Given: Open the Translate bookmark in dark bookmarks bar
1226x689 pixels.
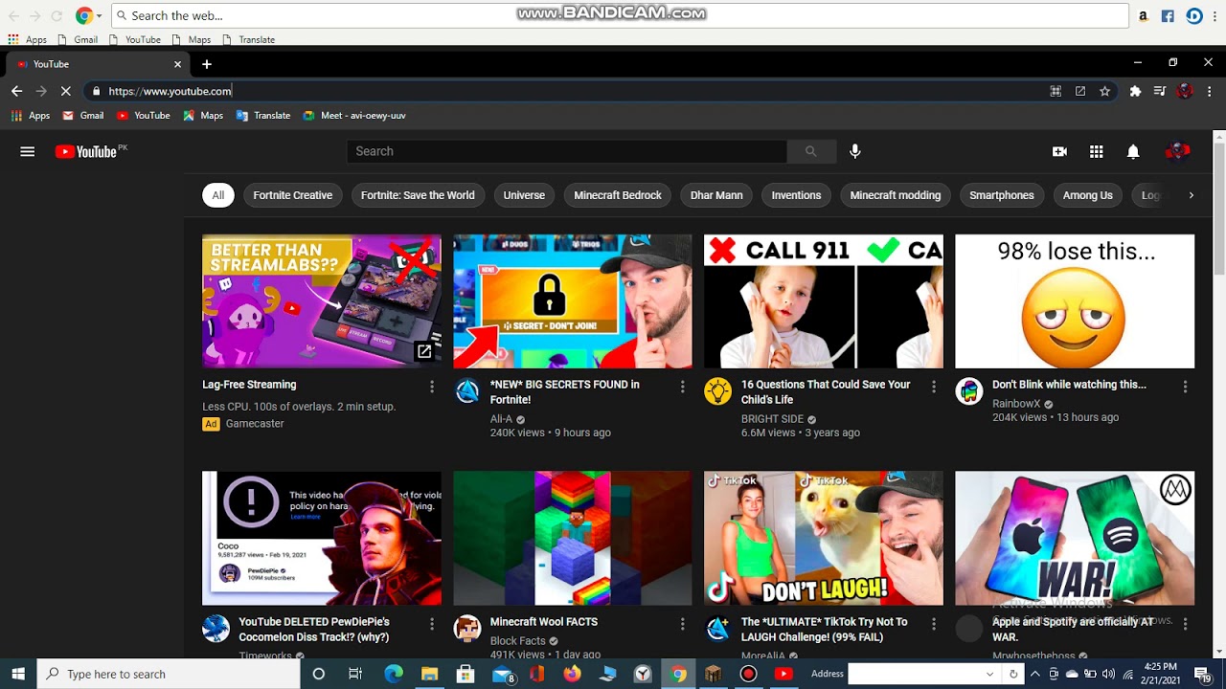Looking at the screenshot, I should click(263, 116).
